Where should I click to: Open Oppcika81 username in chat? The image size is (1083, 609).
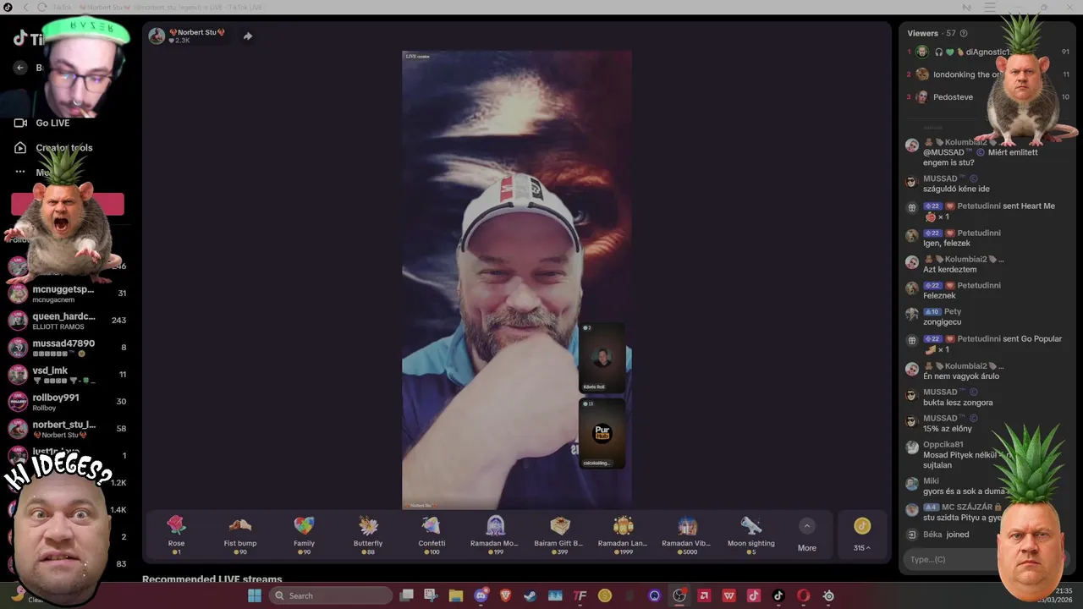coord(943,444)
